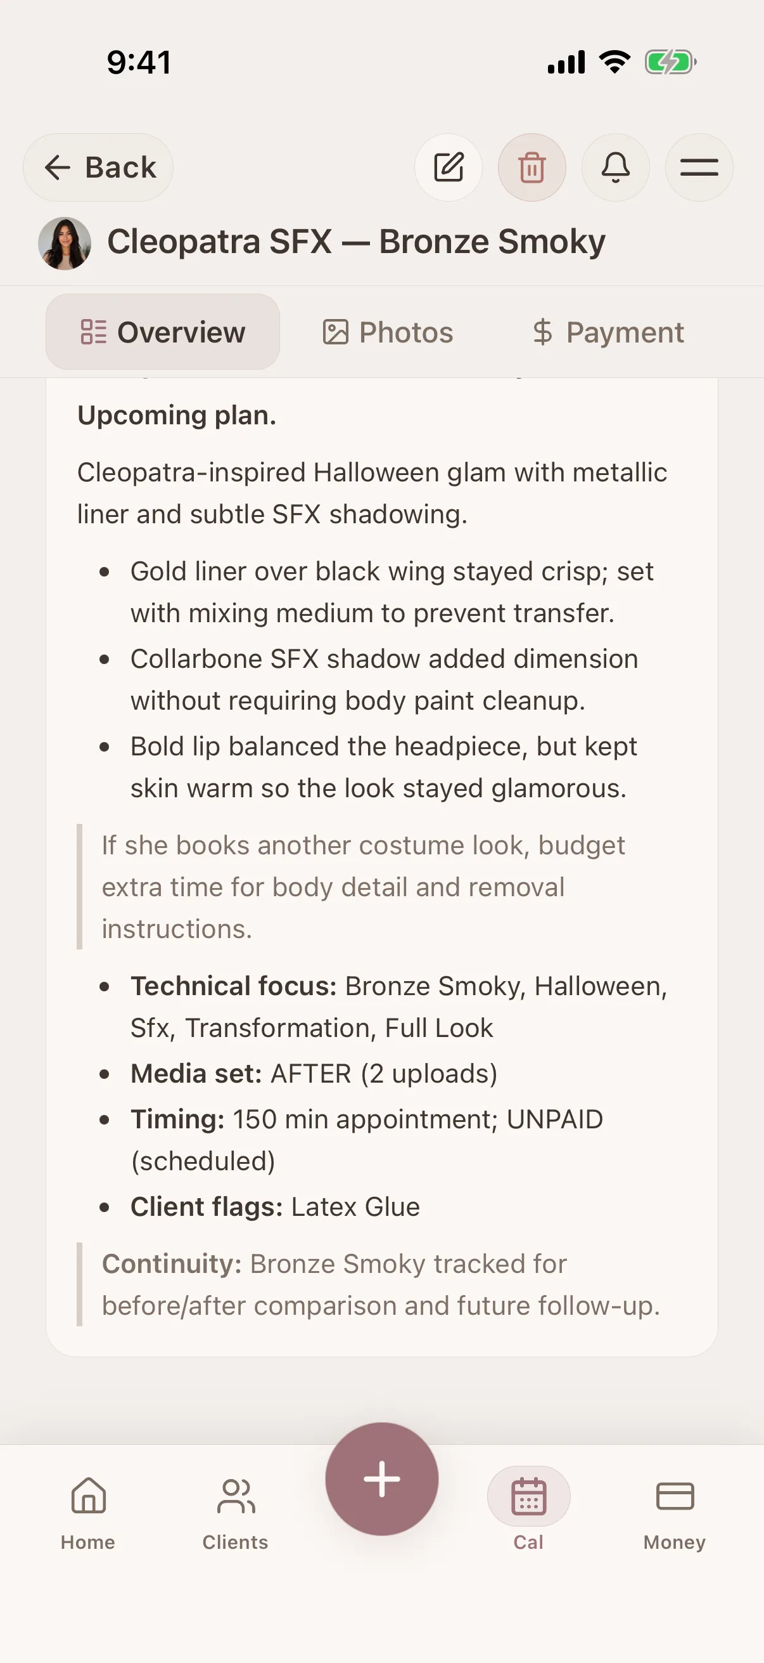Screen dimensions: 764x1663
Task: Tap the Upcoming plan heading
Action: pos(177,415)
